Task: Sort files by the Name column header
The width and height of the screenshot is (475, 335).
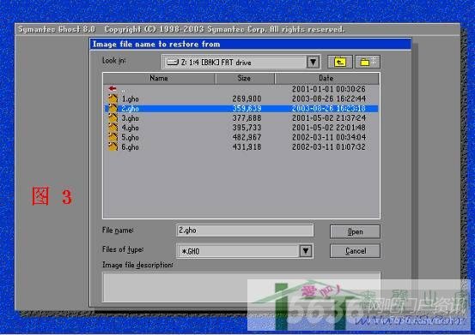Action: [159, 78]
